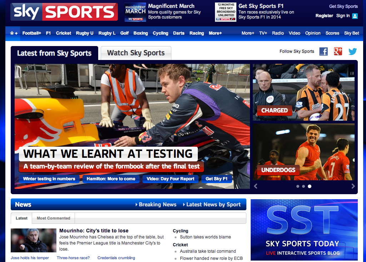Open the home icon menu

click(14, 33)
